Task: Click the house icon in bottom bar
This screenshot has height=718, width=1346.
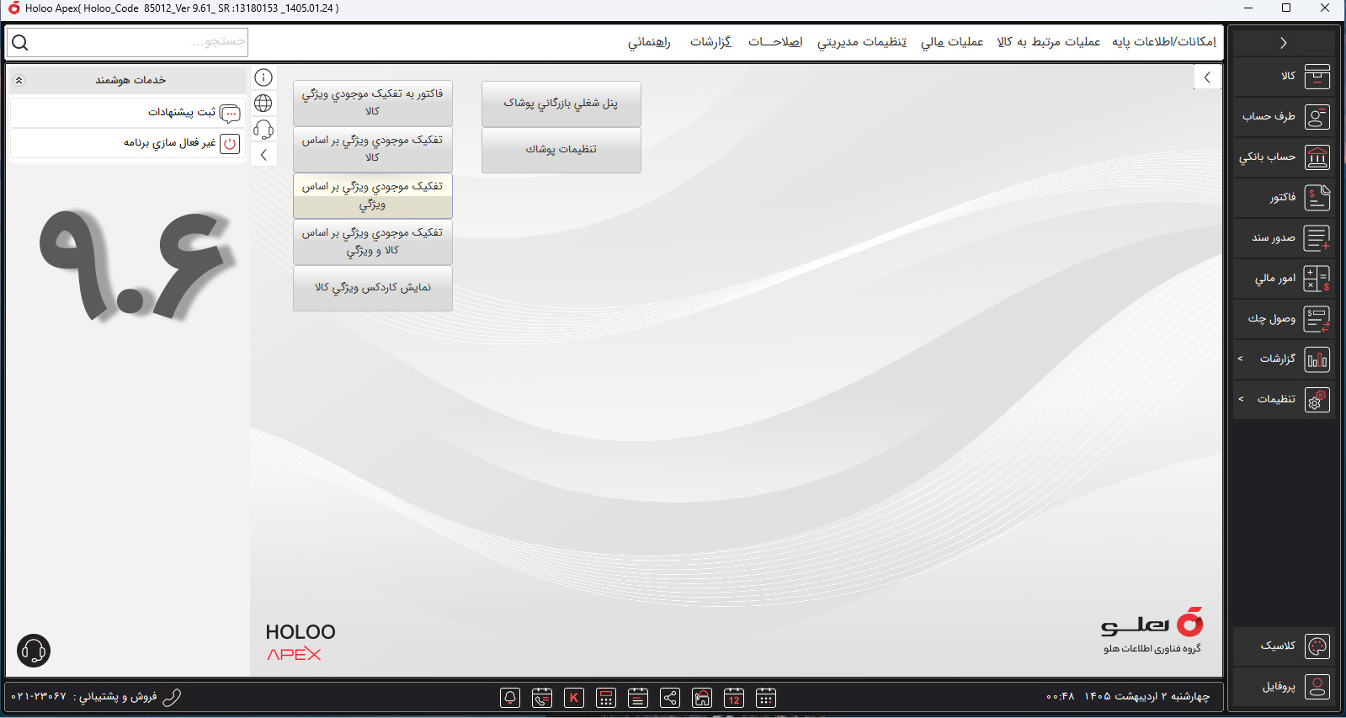Action: pyautogui.click(x=702, y=698)
